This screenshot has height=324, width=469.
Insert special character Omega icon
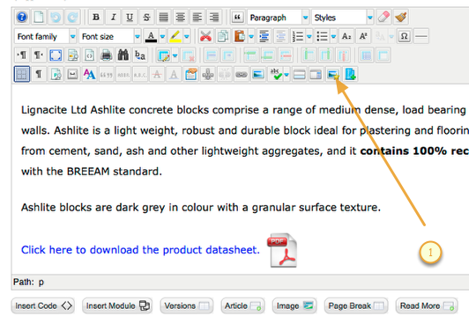404,36
